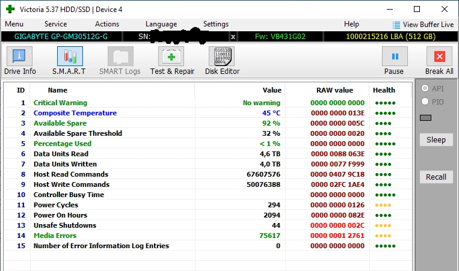The image size is (459, 271).
Task: Open the S.M.A.R.T test-tube icon
Action: [70, 56]
